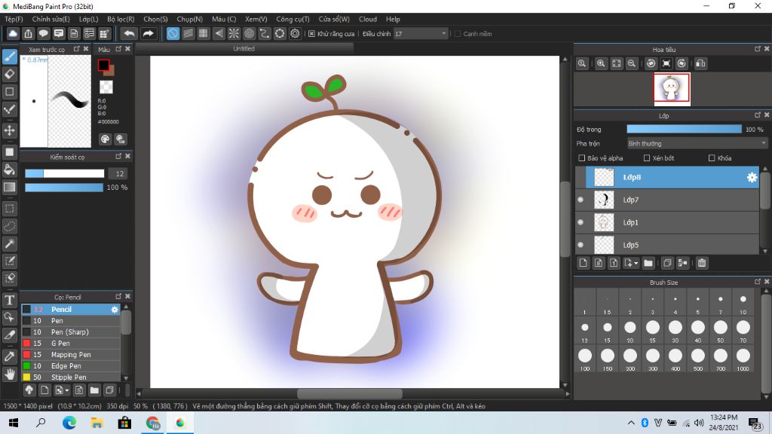
Task: Zoom in using the navigator magnifier plus
Action: (601, 63)
